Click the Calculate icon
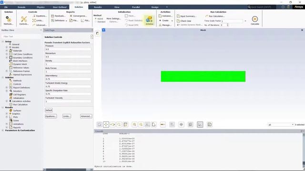Image resolution: width=305 pixels, height=171 pixels. pos(255,20)
